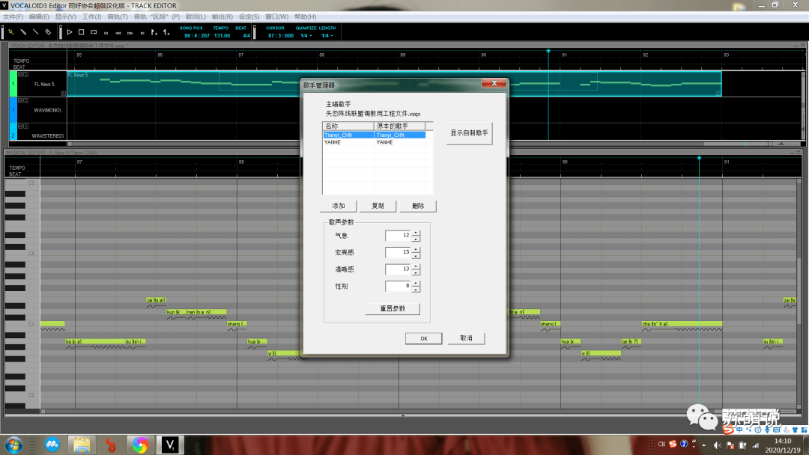Click the 显示自制歌手 button
The height and width of the screenshot is (455, 809).
point(469,133)
